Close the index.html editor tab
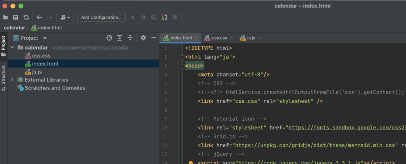 197,38
